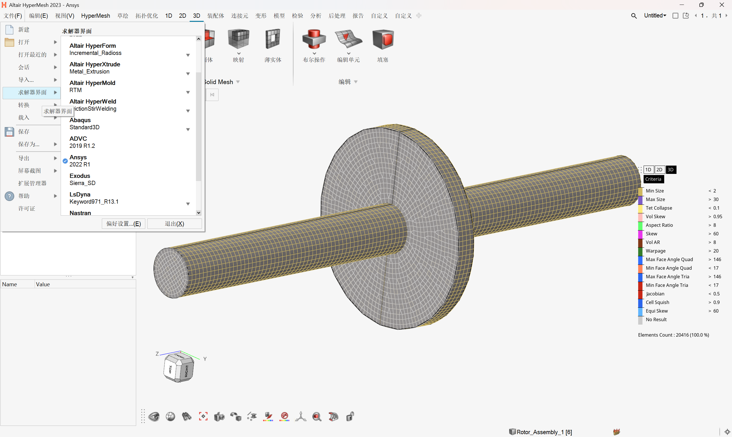Expand the LsDyna Keyword971_R13.1 dropdown arrow
732x437 pixels.
coord(188,204)
